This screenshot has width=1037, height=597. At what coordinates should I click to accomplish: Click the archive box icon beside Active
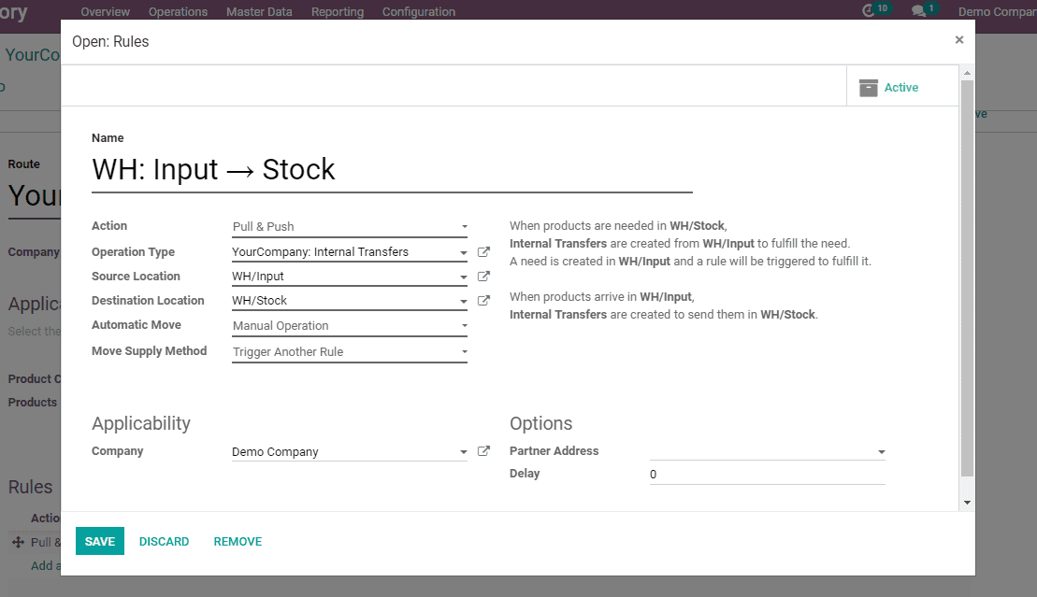(x=868, y=88)
